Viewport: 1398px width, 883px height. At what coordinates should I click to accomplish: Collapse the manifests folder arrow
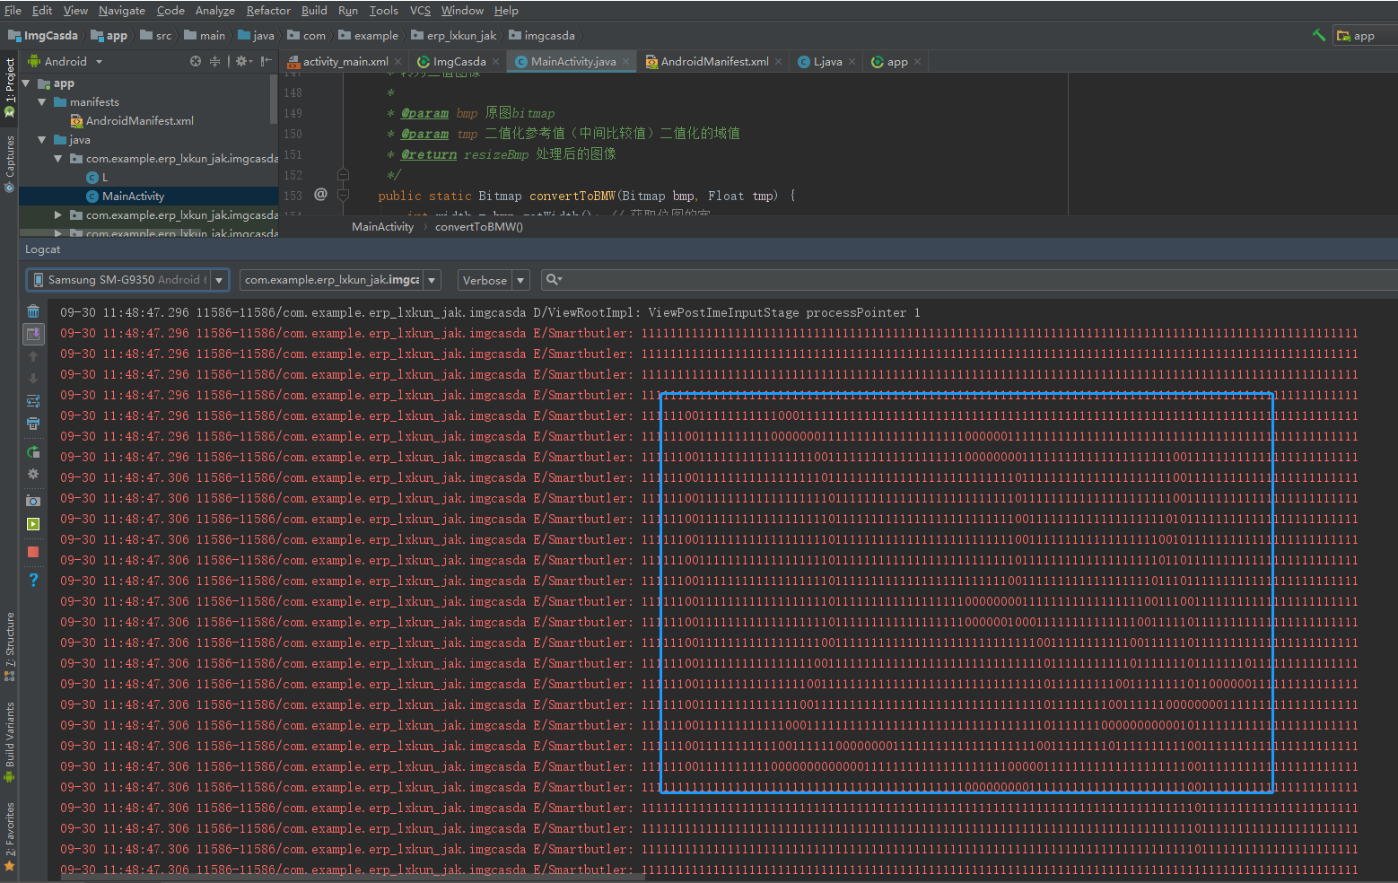[x=42, y=102]
